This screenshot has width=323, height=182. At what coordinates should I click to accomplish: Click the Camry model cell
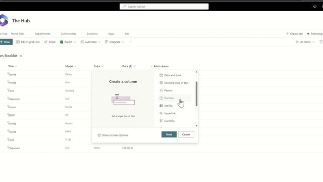coord(69,74)
